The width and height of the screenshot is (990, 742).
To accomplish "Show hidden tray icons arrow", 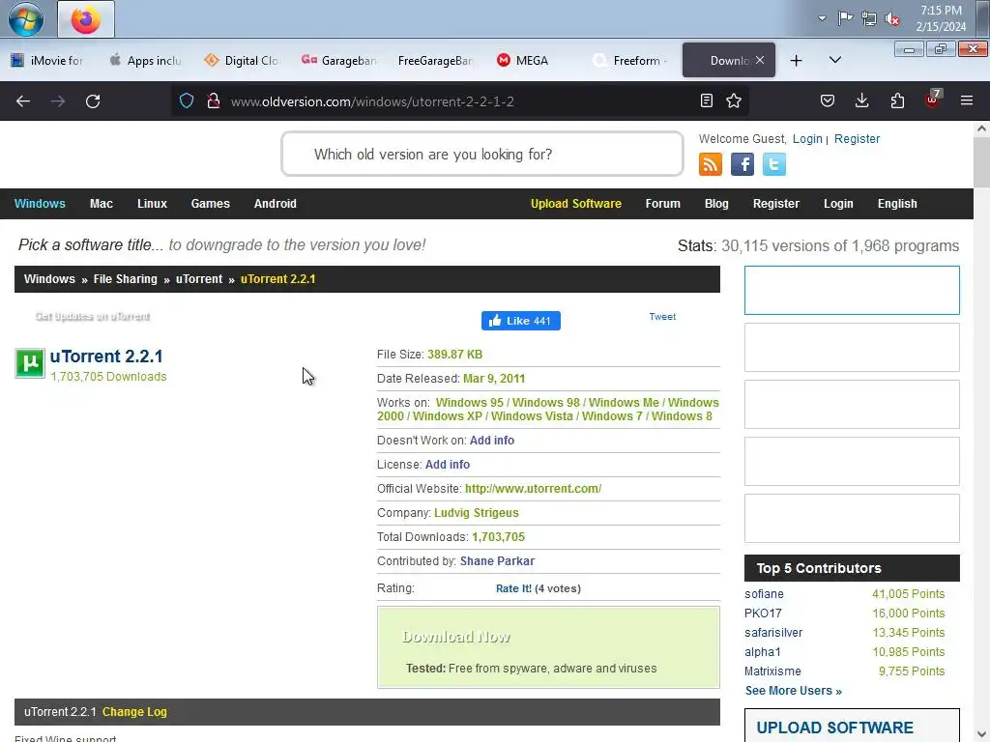I will 822,18.
